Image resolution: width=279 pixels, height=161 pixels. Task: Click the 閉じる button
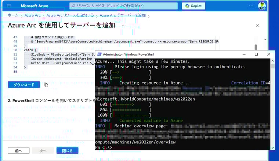tap(67, 150)
